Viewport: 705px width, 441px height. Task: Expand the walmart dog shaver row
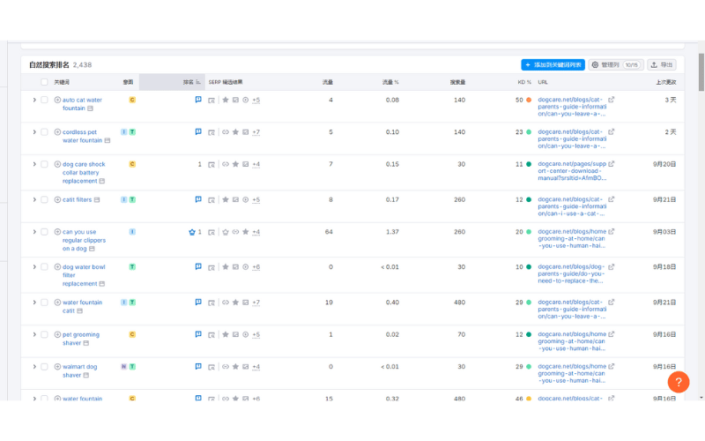[x=34, y=367]
